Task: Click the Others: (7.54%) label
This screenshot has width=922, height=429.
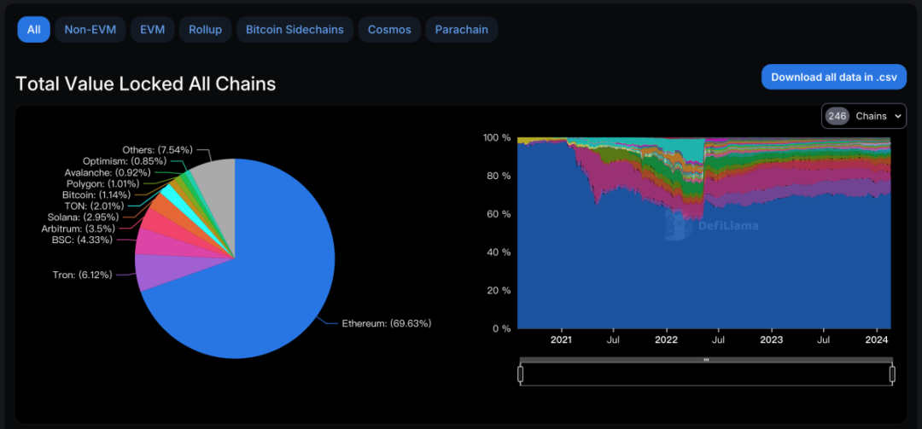Action: click(x=158, y=149)
